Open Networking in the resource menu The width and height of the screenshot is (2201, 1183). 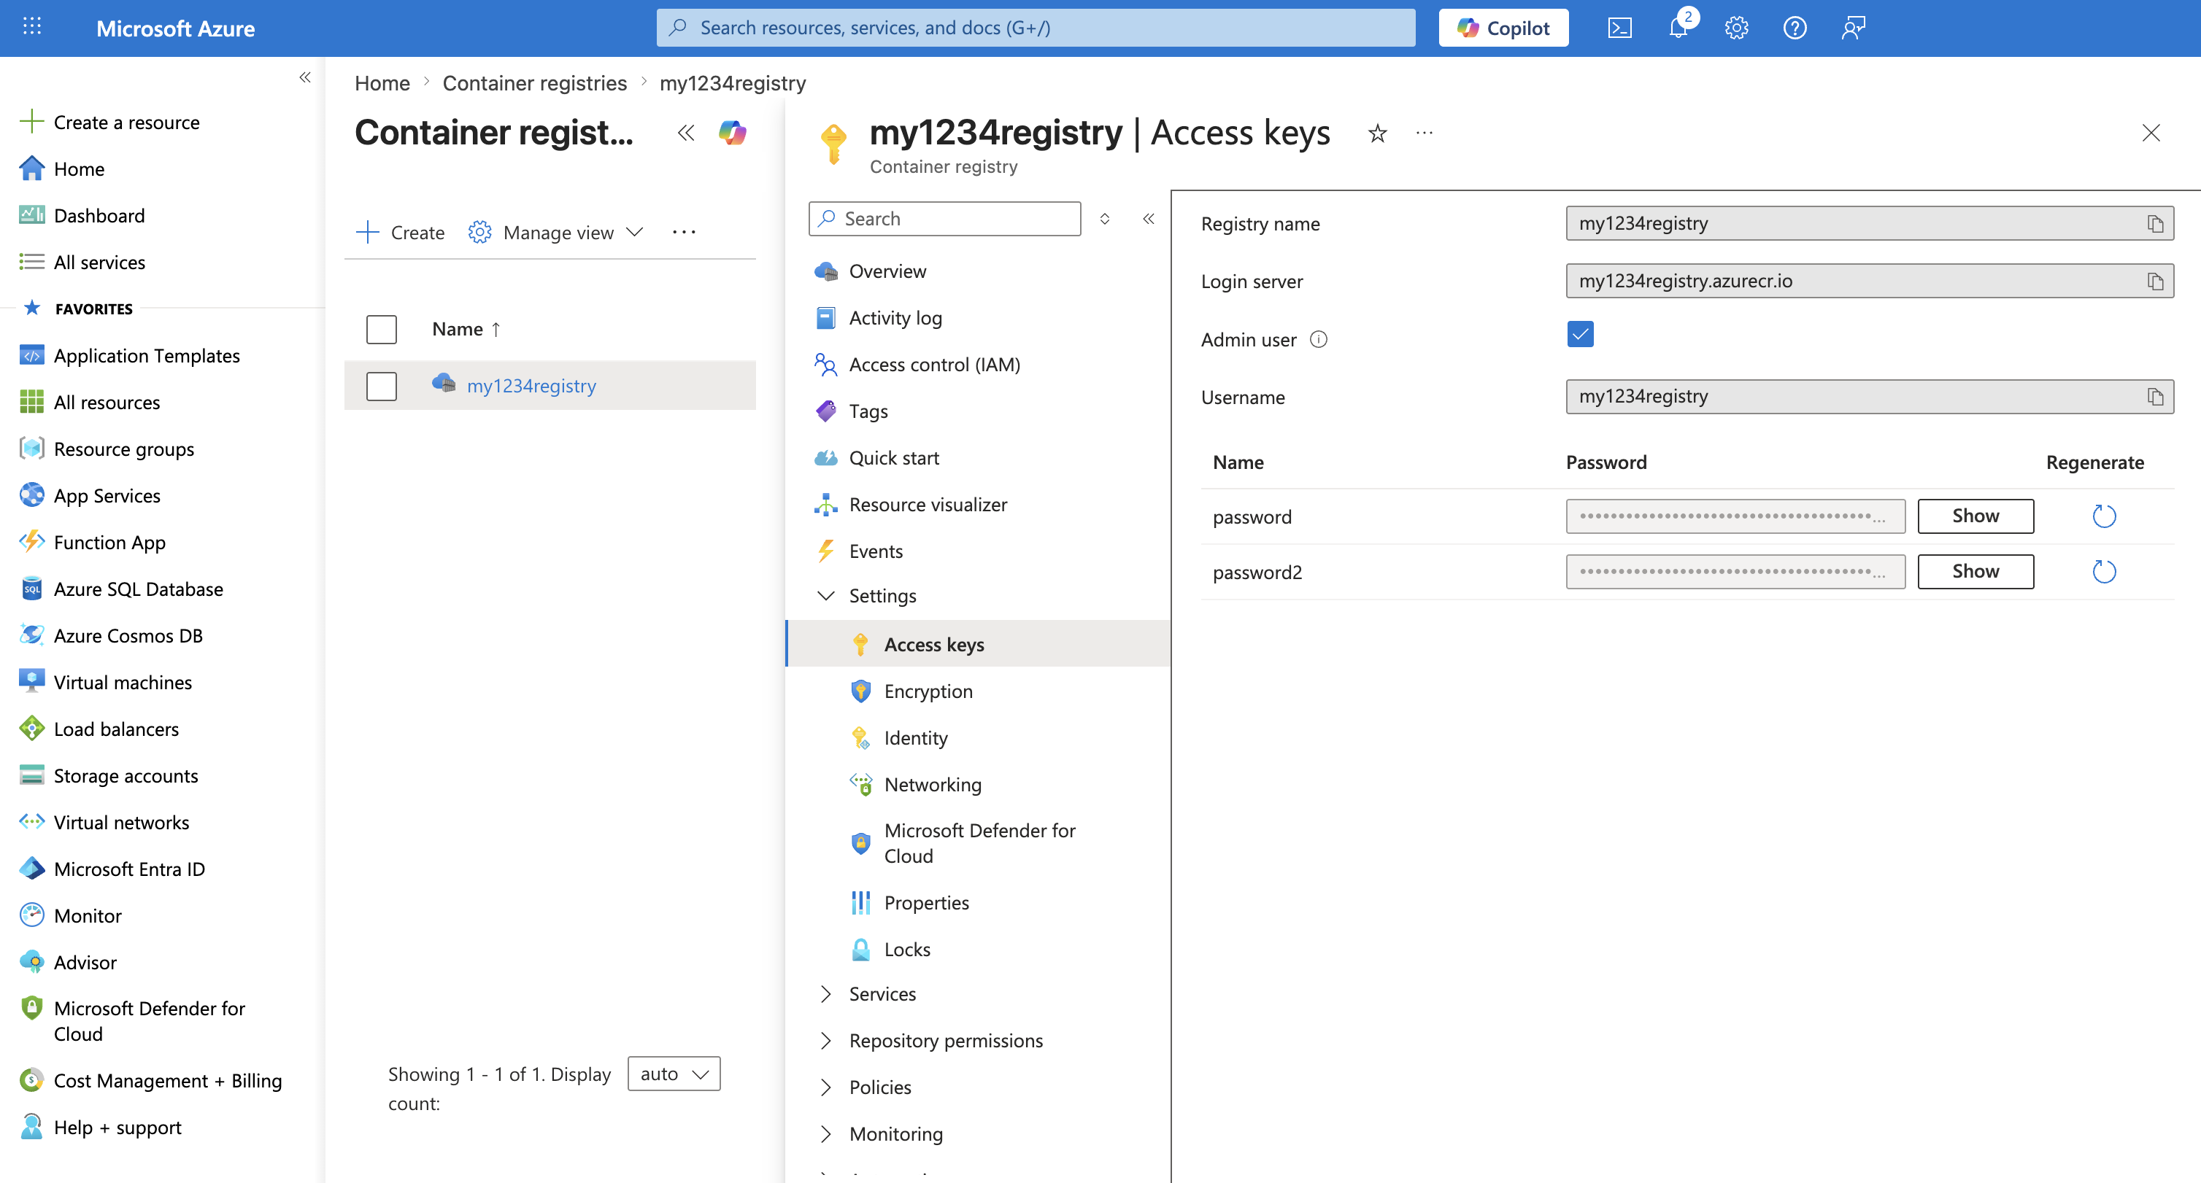[932, 784]
